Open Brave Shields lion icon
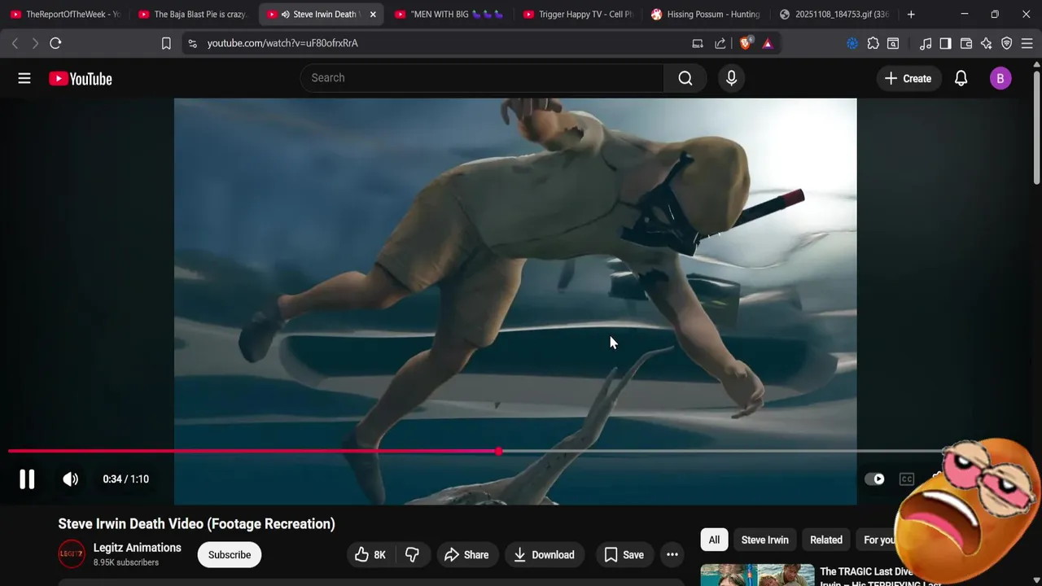1042x586 pixels. [746, 43]
